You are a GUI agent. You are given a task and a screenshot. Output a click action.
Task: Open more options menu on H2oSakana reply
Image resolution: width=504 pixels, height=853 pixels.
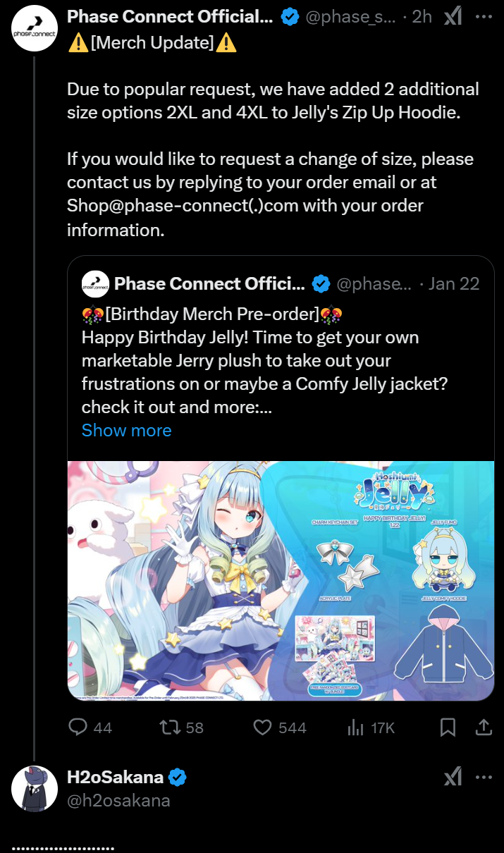click(x=484, y=778)
